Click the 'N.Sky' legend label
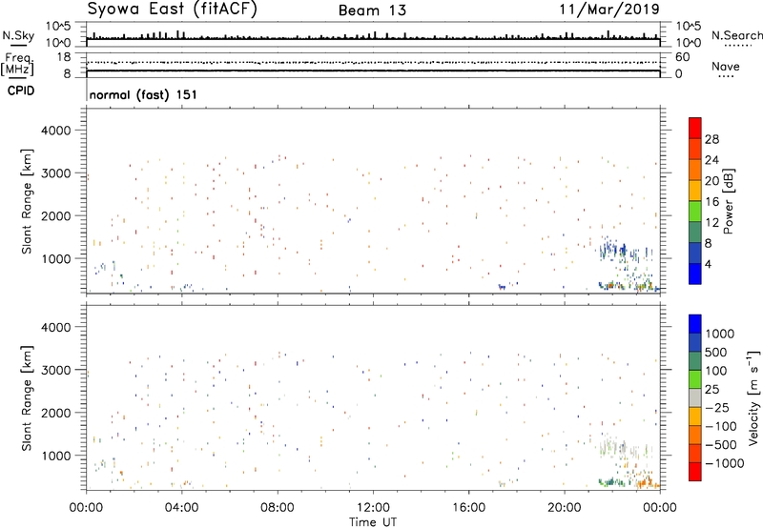 pos(18,35)
